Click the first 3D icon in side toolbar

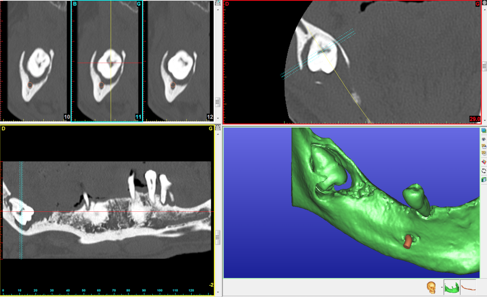484,146
